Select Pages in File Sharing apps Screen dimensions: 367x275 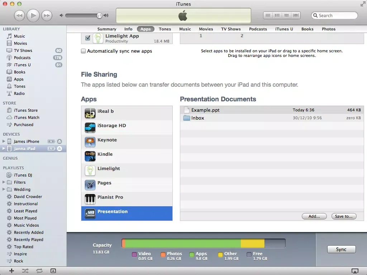(x=127, y=185)
